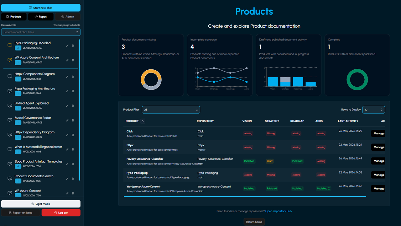Click the Repository column header
401x226 pixels.
205,121
